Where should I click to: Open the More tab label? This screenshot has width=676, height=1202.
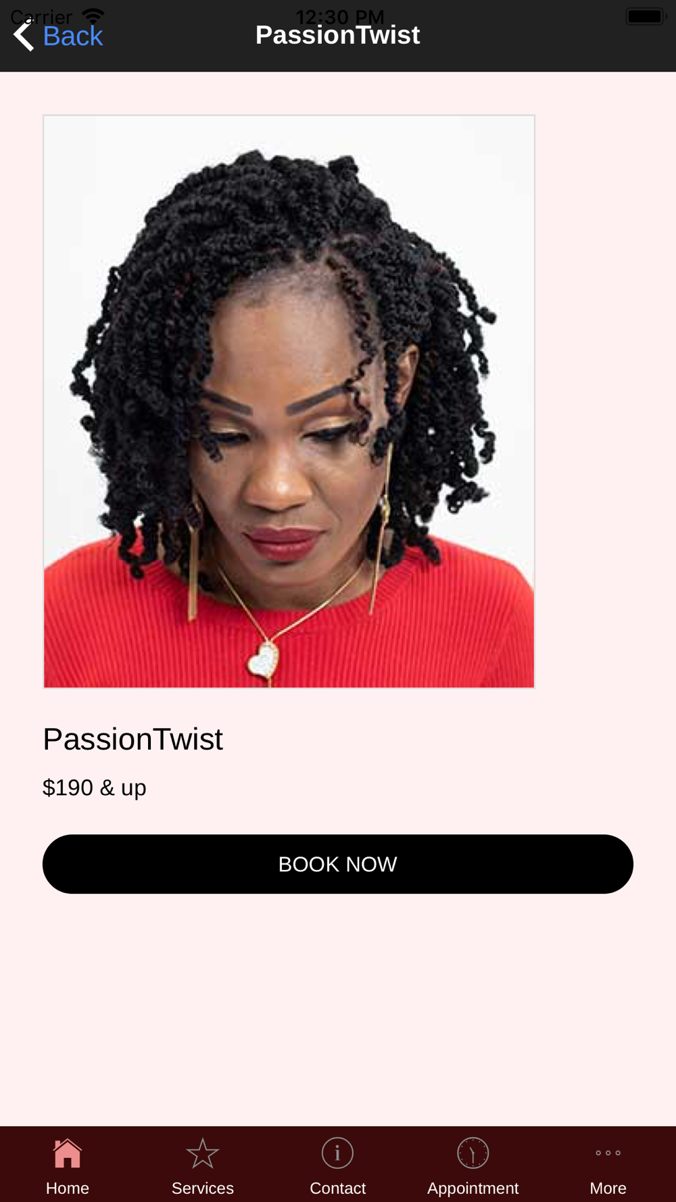608,1188
